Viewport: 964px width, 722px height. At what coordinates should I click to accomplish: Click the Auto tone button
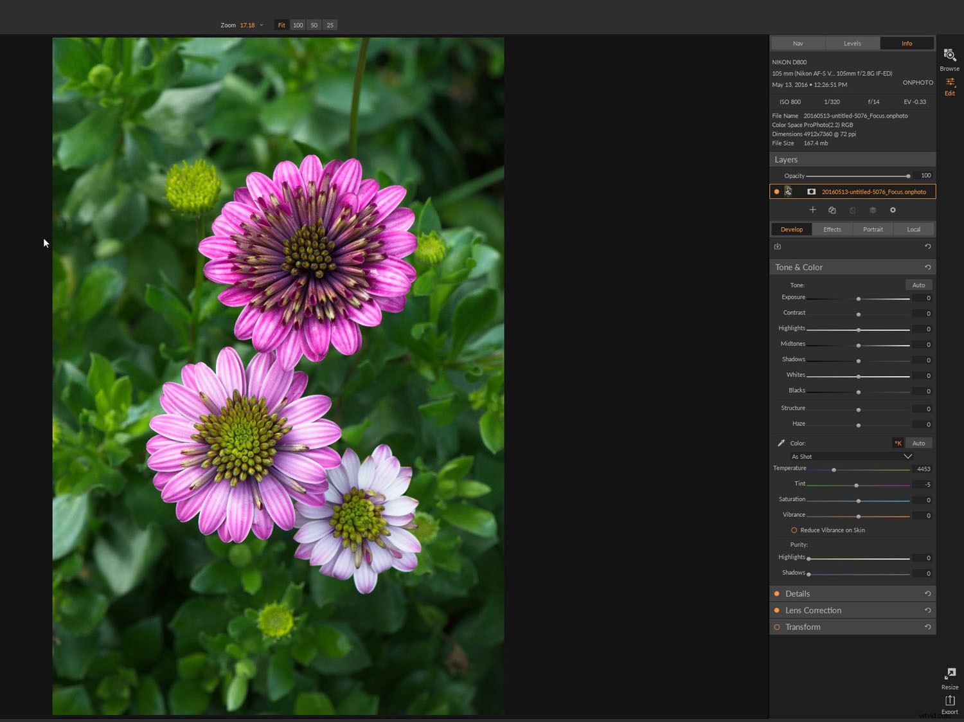(918, 284)
